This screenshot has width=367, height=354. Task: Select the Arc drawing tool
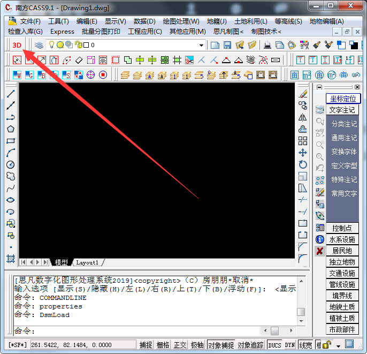click(x=11, y=153)
